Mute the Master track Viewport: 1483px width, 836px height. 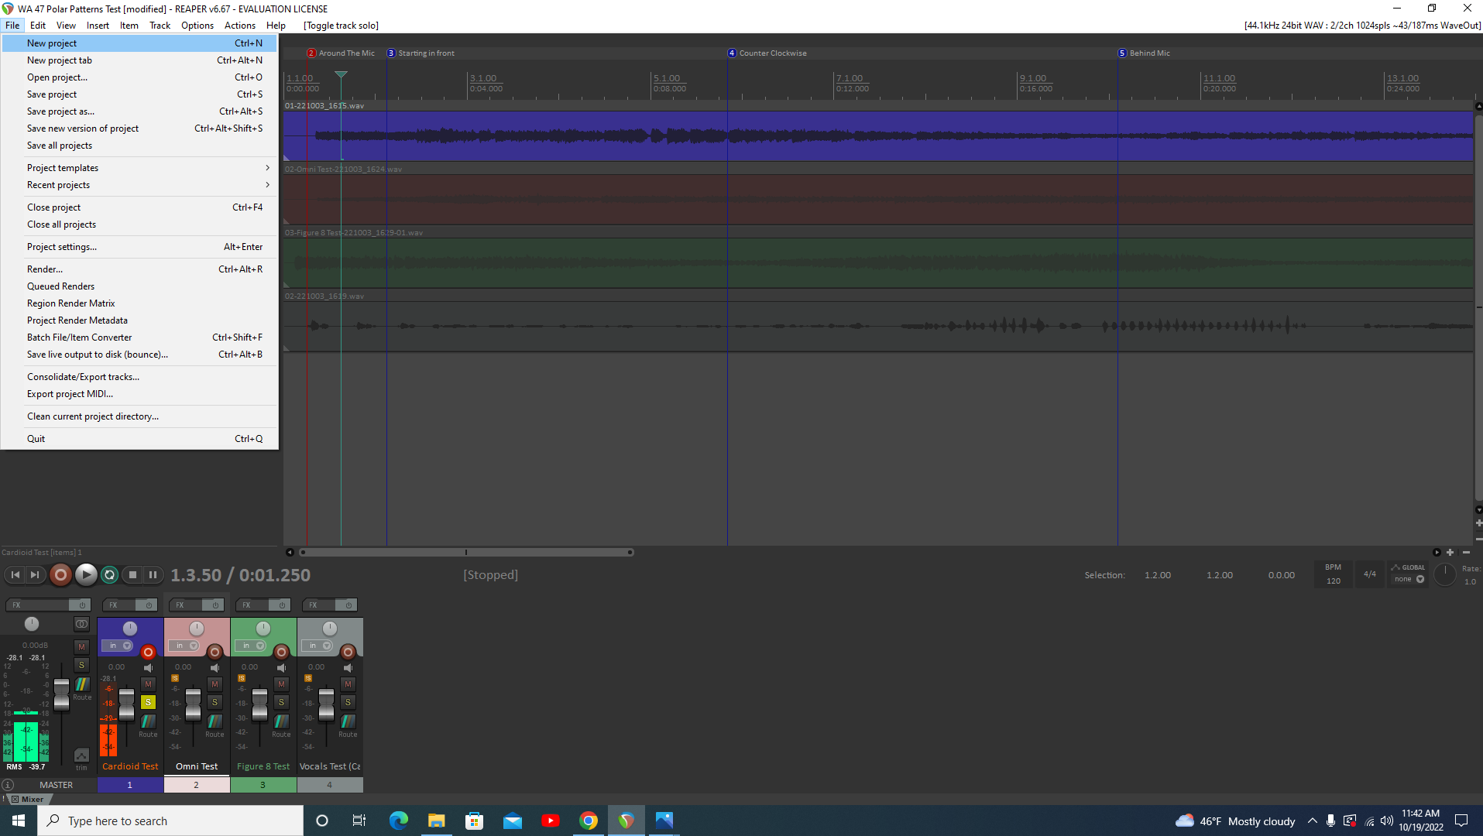pyautogui.click(x=81, y=647)
